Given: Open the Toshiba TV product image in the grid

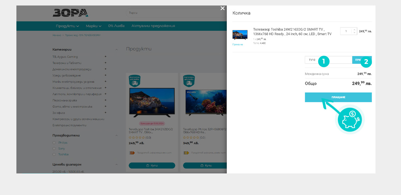Looking at the screenshot, I should (152, 103).
